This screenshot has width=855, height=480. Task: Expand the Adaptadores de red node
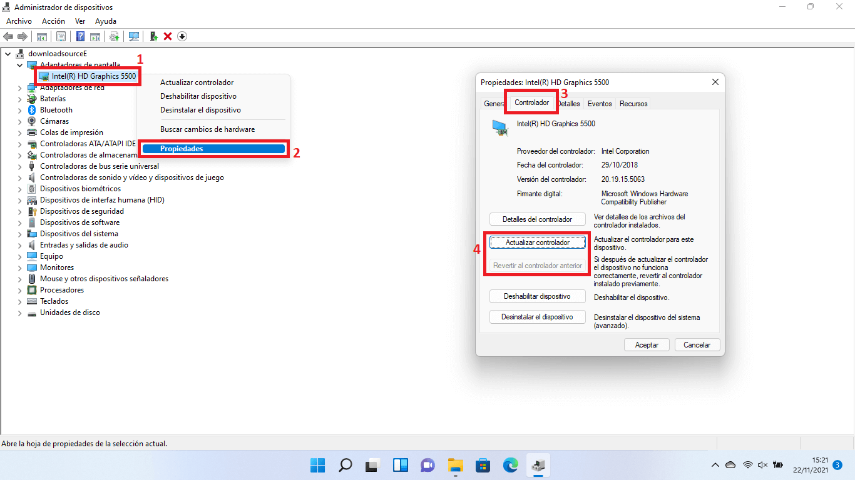[x=19, y=87]
